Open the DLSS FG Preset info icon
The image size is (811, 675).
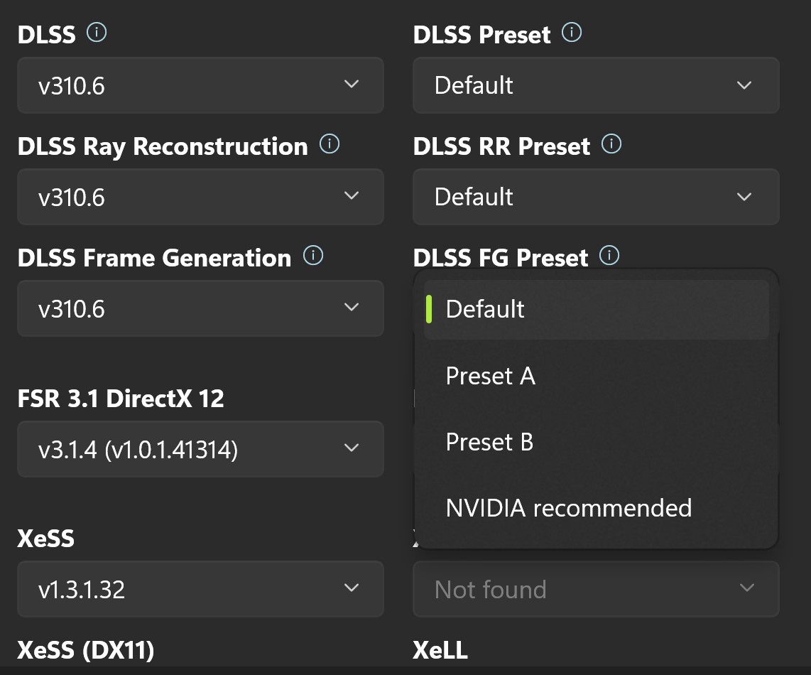tap(609, 255)
